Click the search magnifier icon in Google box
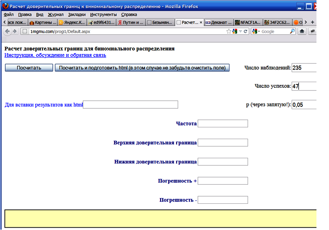The height and width of the screenshot is (230, 329). pos(292,31)
